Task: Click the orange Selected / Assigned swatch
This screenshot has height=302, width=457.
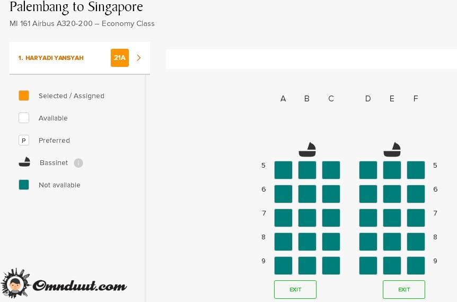Action: [x=24, y=96]
